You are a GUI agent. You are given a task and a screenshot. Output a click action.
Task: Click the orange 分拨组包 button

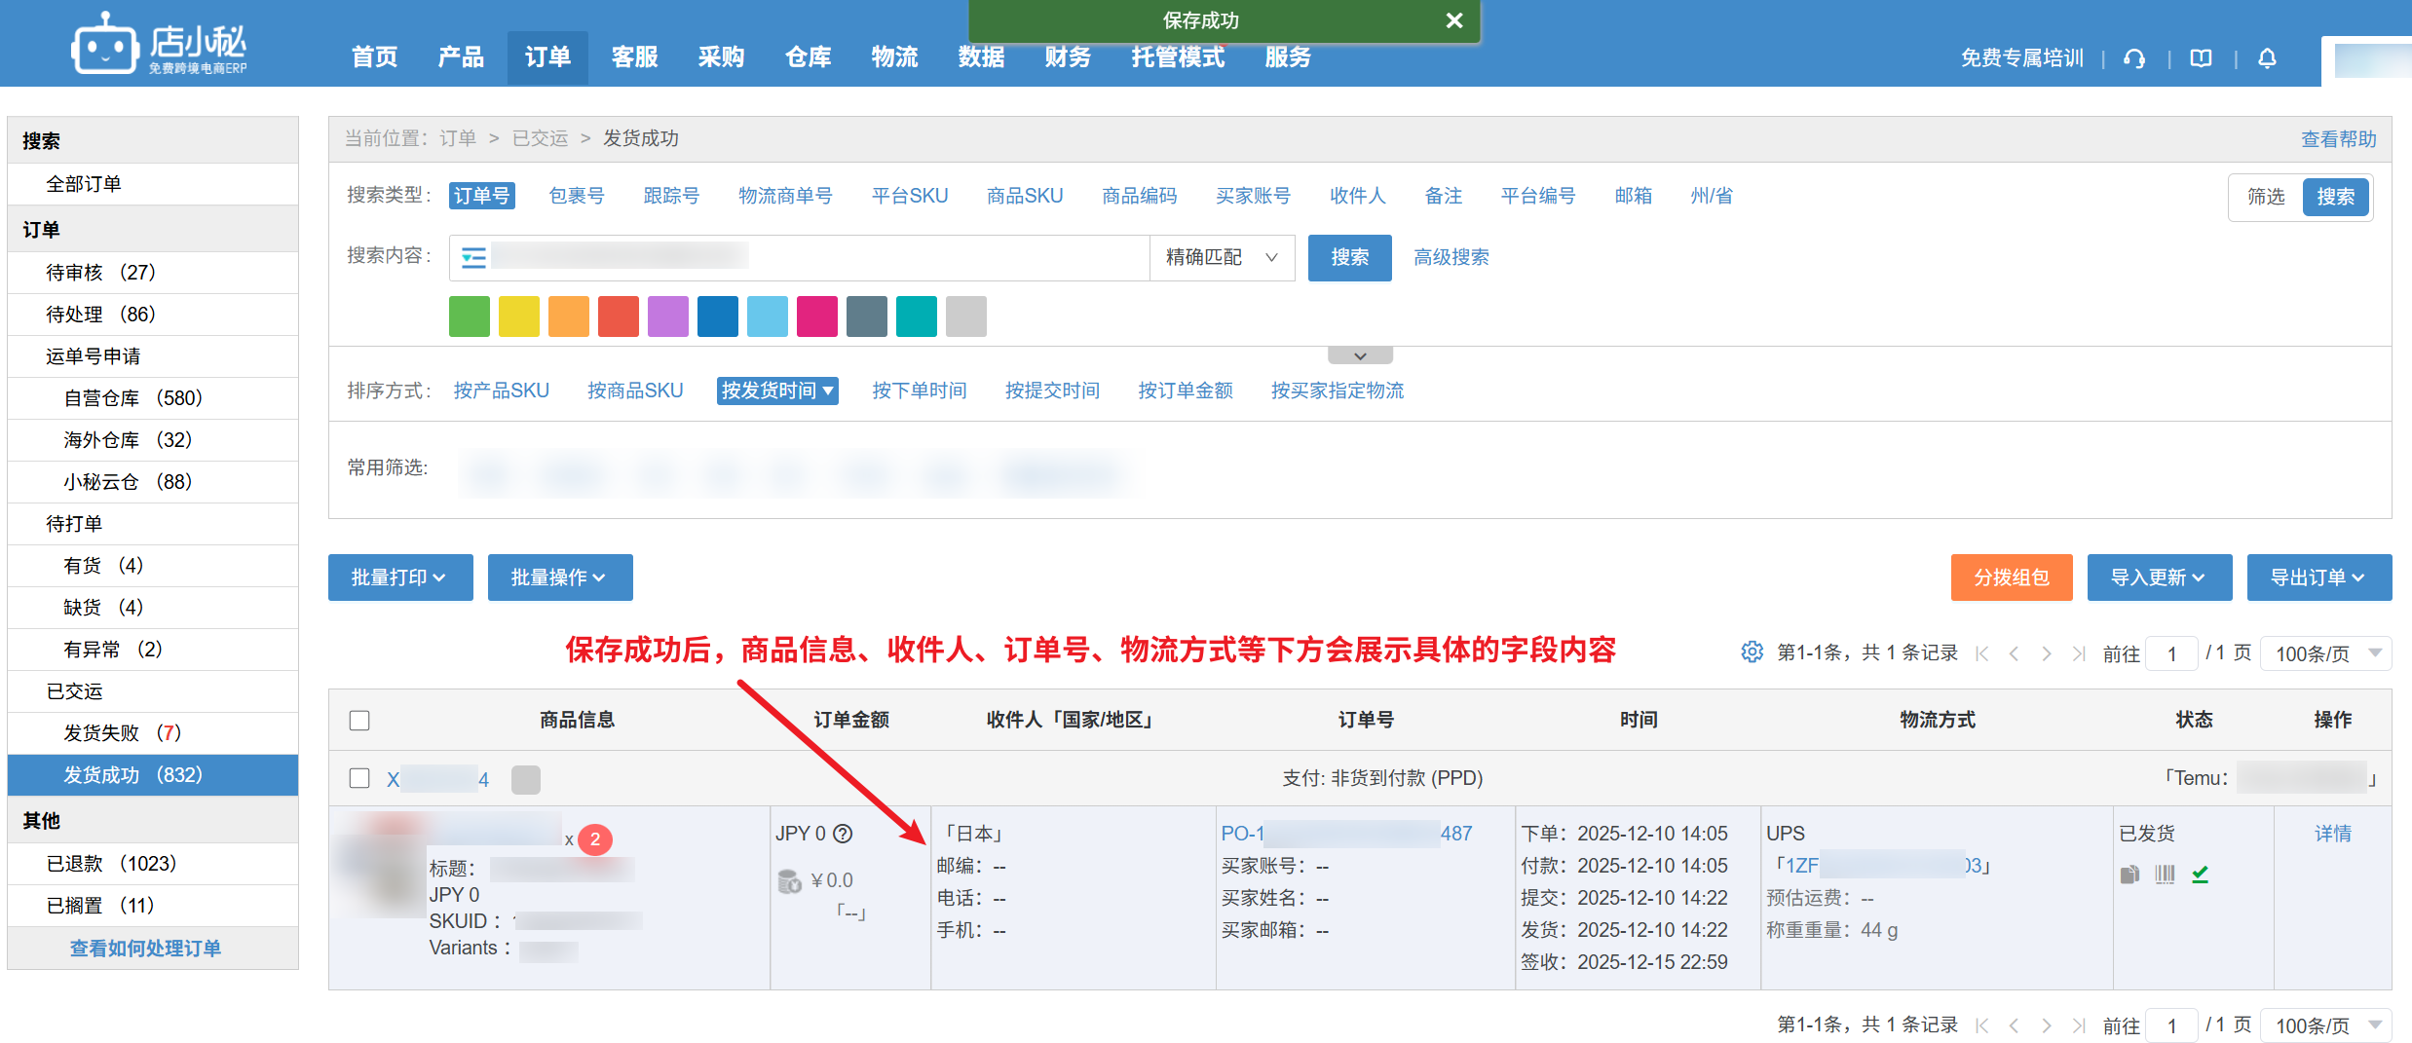click(2011, 577)
